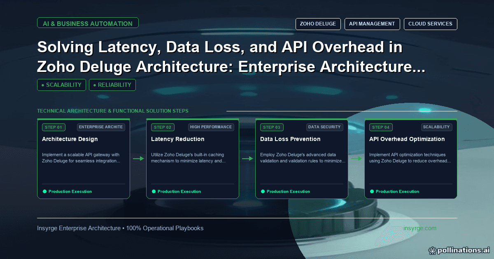
Task: Open the insyrge.com link
Action: 420,228
